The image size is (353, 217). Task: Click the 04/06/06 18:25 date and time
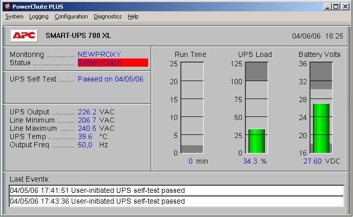(x=318, y=36)
